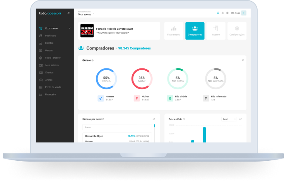
Task: Click the Buscar search field
Action: pyautogui.click(x=118, y=127)
